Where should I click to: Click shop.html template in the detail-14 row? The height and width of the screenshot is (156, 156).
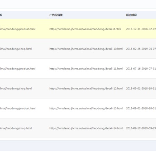click(16, 128)
